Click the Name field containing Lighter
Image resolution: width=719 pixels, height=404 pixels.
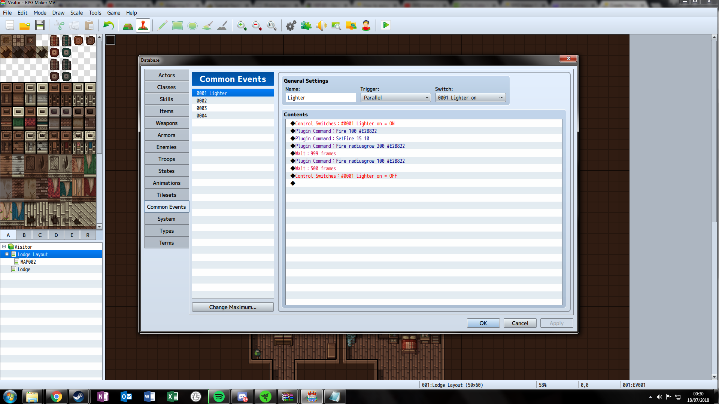(x=321, y=98)
